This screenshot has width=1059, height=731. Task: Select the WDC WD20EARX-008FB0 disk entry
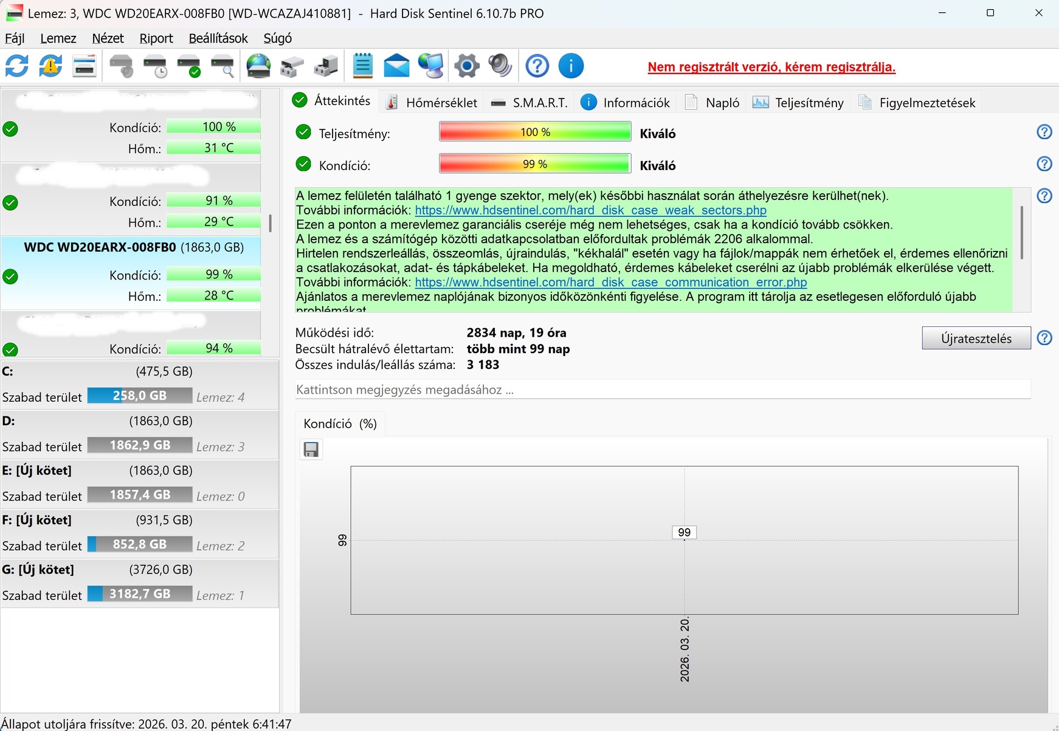point(131,272)
